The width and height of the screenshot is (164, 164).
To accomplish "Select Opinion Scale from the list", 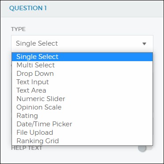I will (82, 107).
